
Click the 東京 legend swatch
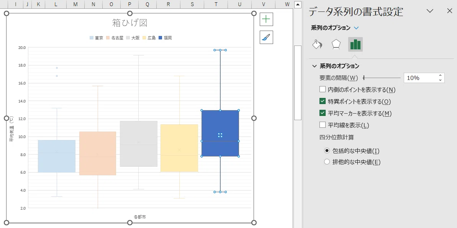[92, 38]
